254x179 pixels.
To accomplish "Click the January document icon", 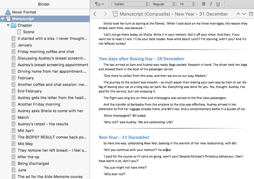I will point(13,45).
